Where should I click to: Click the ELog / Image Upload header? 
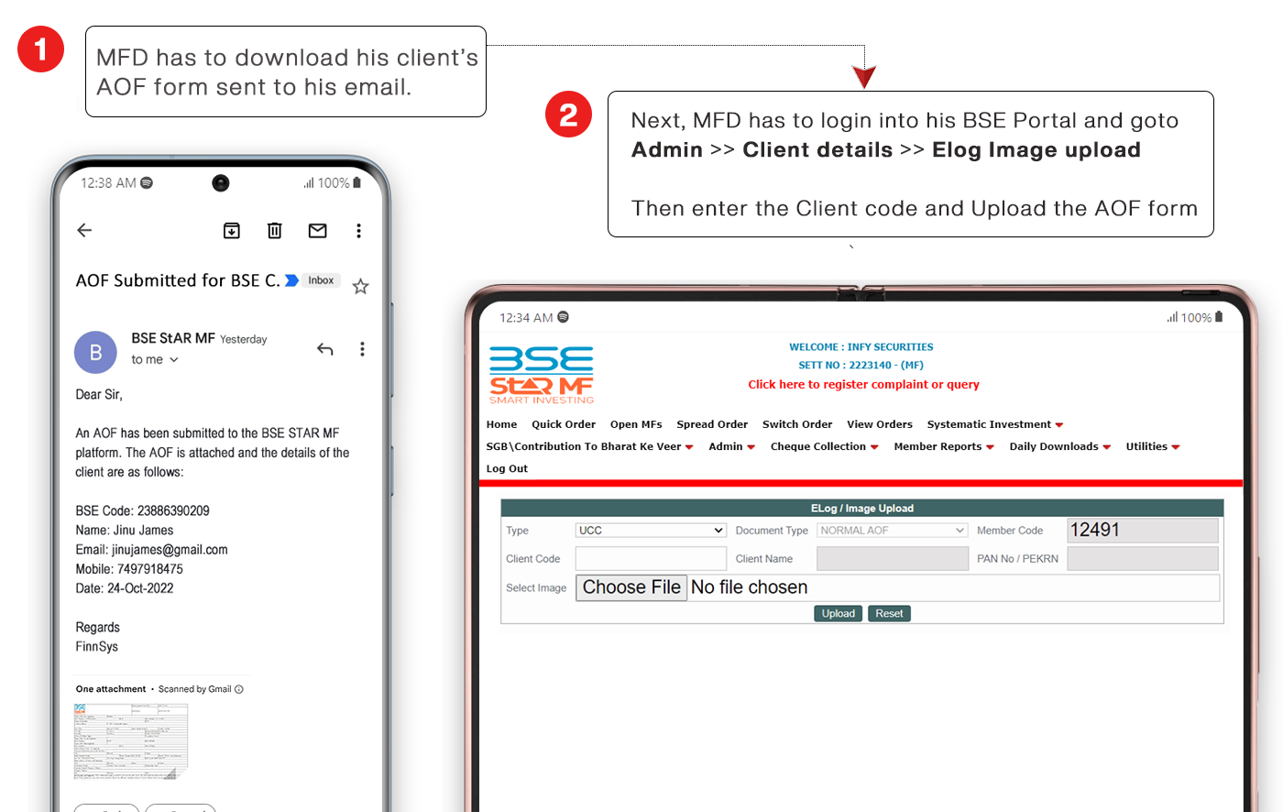tap(862, 508)
